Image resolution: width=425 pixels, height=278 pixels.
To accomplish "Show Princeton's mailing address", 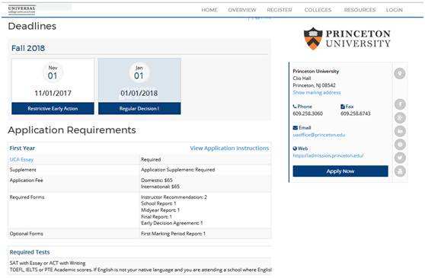I will tap(316, 92).
